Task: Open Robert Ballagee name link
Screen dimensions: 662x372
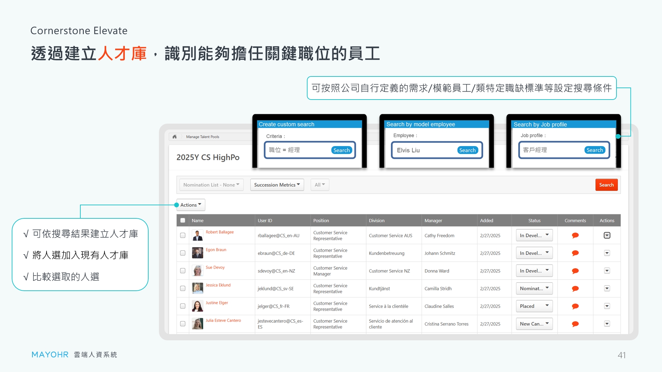Action: coord(220,232)
